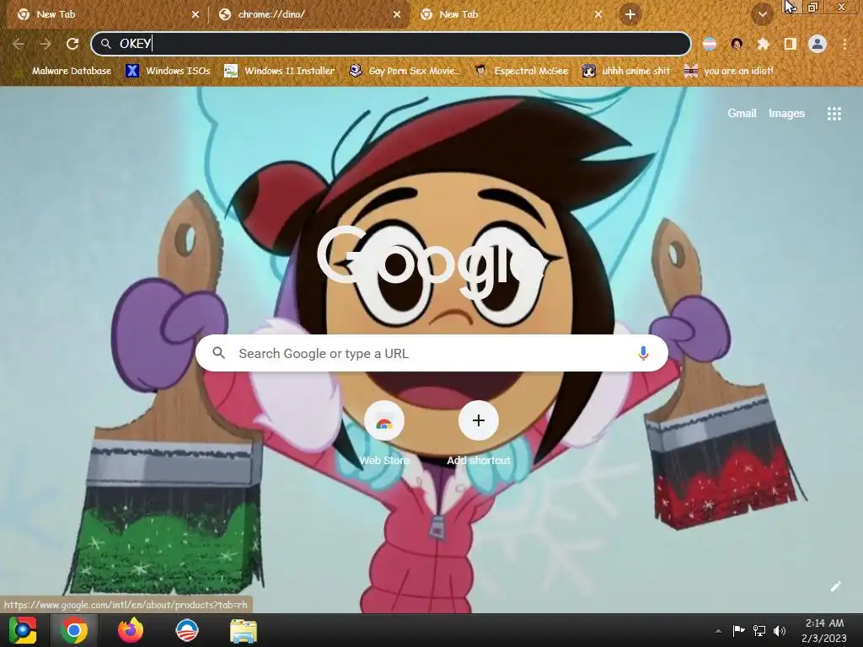Open a new tab with plus button
Screen dimensions: 863x647
(x=630, y=14)
